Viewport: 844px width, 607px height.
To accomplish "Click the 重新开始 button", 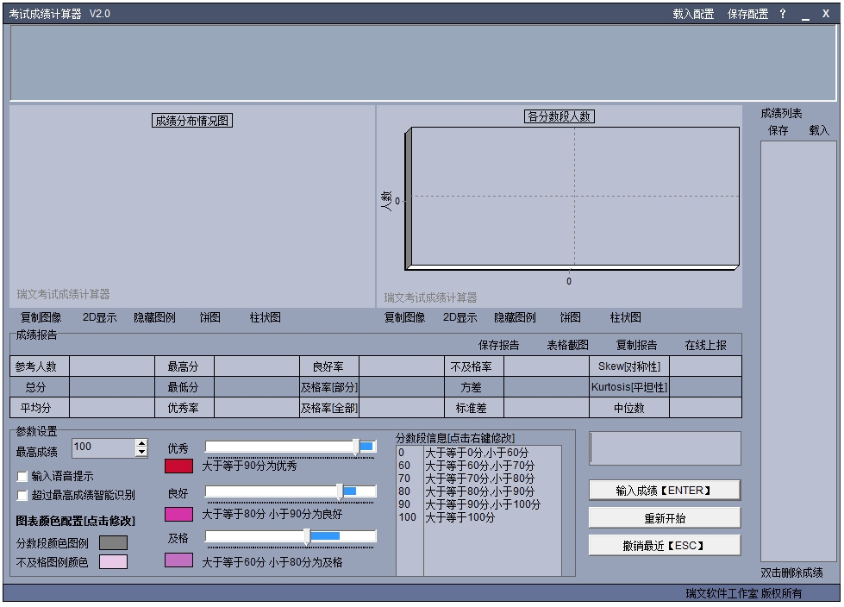I will 664,517.
